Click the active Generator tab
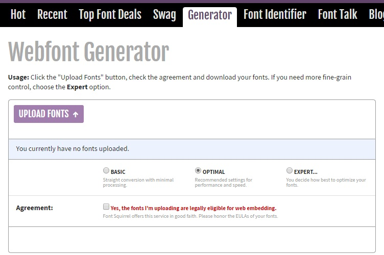384x255 pixels. pyautogui.click(x=209, y=15)
